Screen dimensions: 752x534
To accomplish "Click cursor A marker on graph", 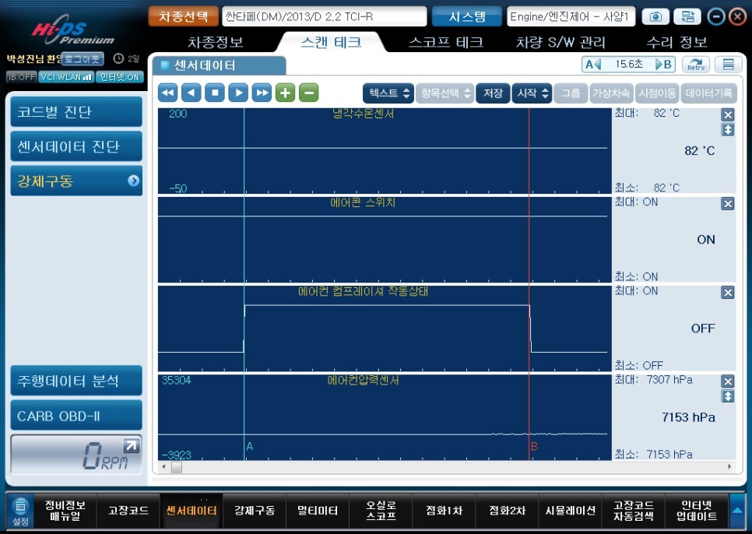I will click(x=249, y=446).
